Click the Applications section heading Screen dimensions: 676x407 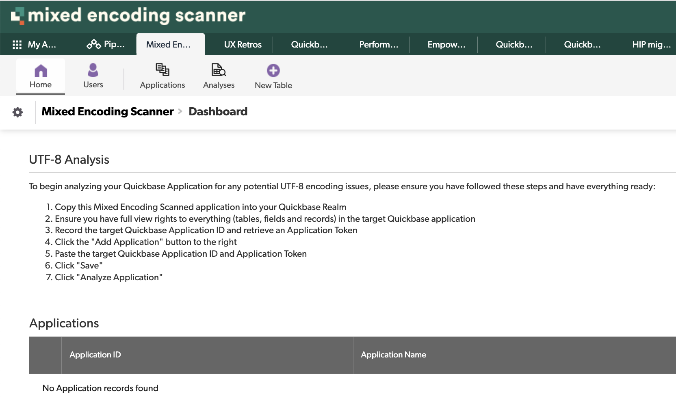coord(64,323)
